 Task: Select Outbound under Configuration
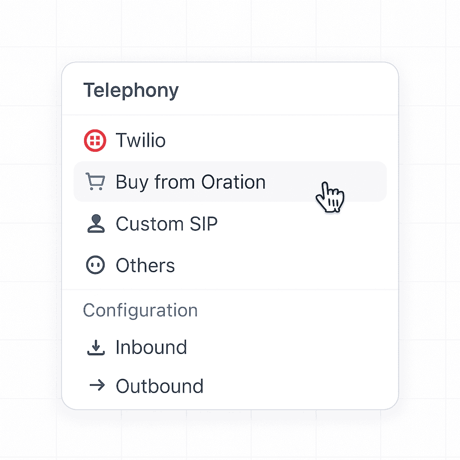159,385
